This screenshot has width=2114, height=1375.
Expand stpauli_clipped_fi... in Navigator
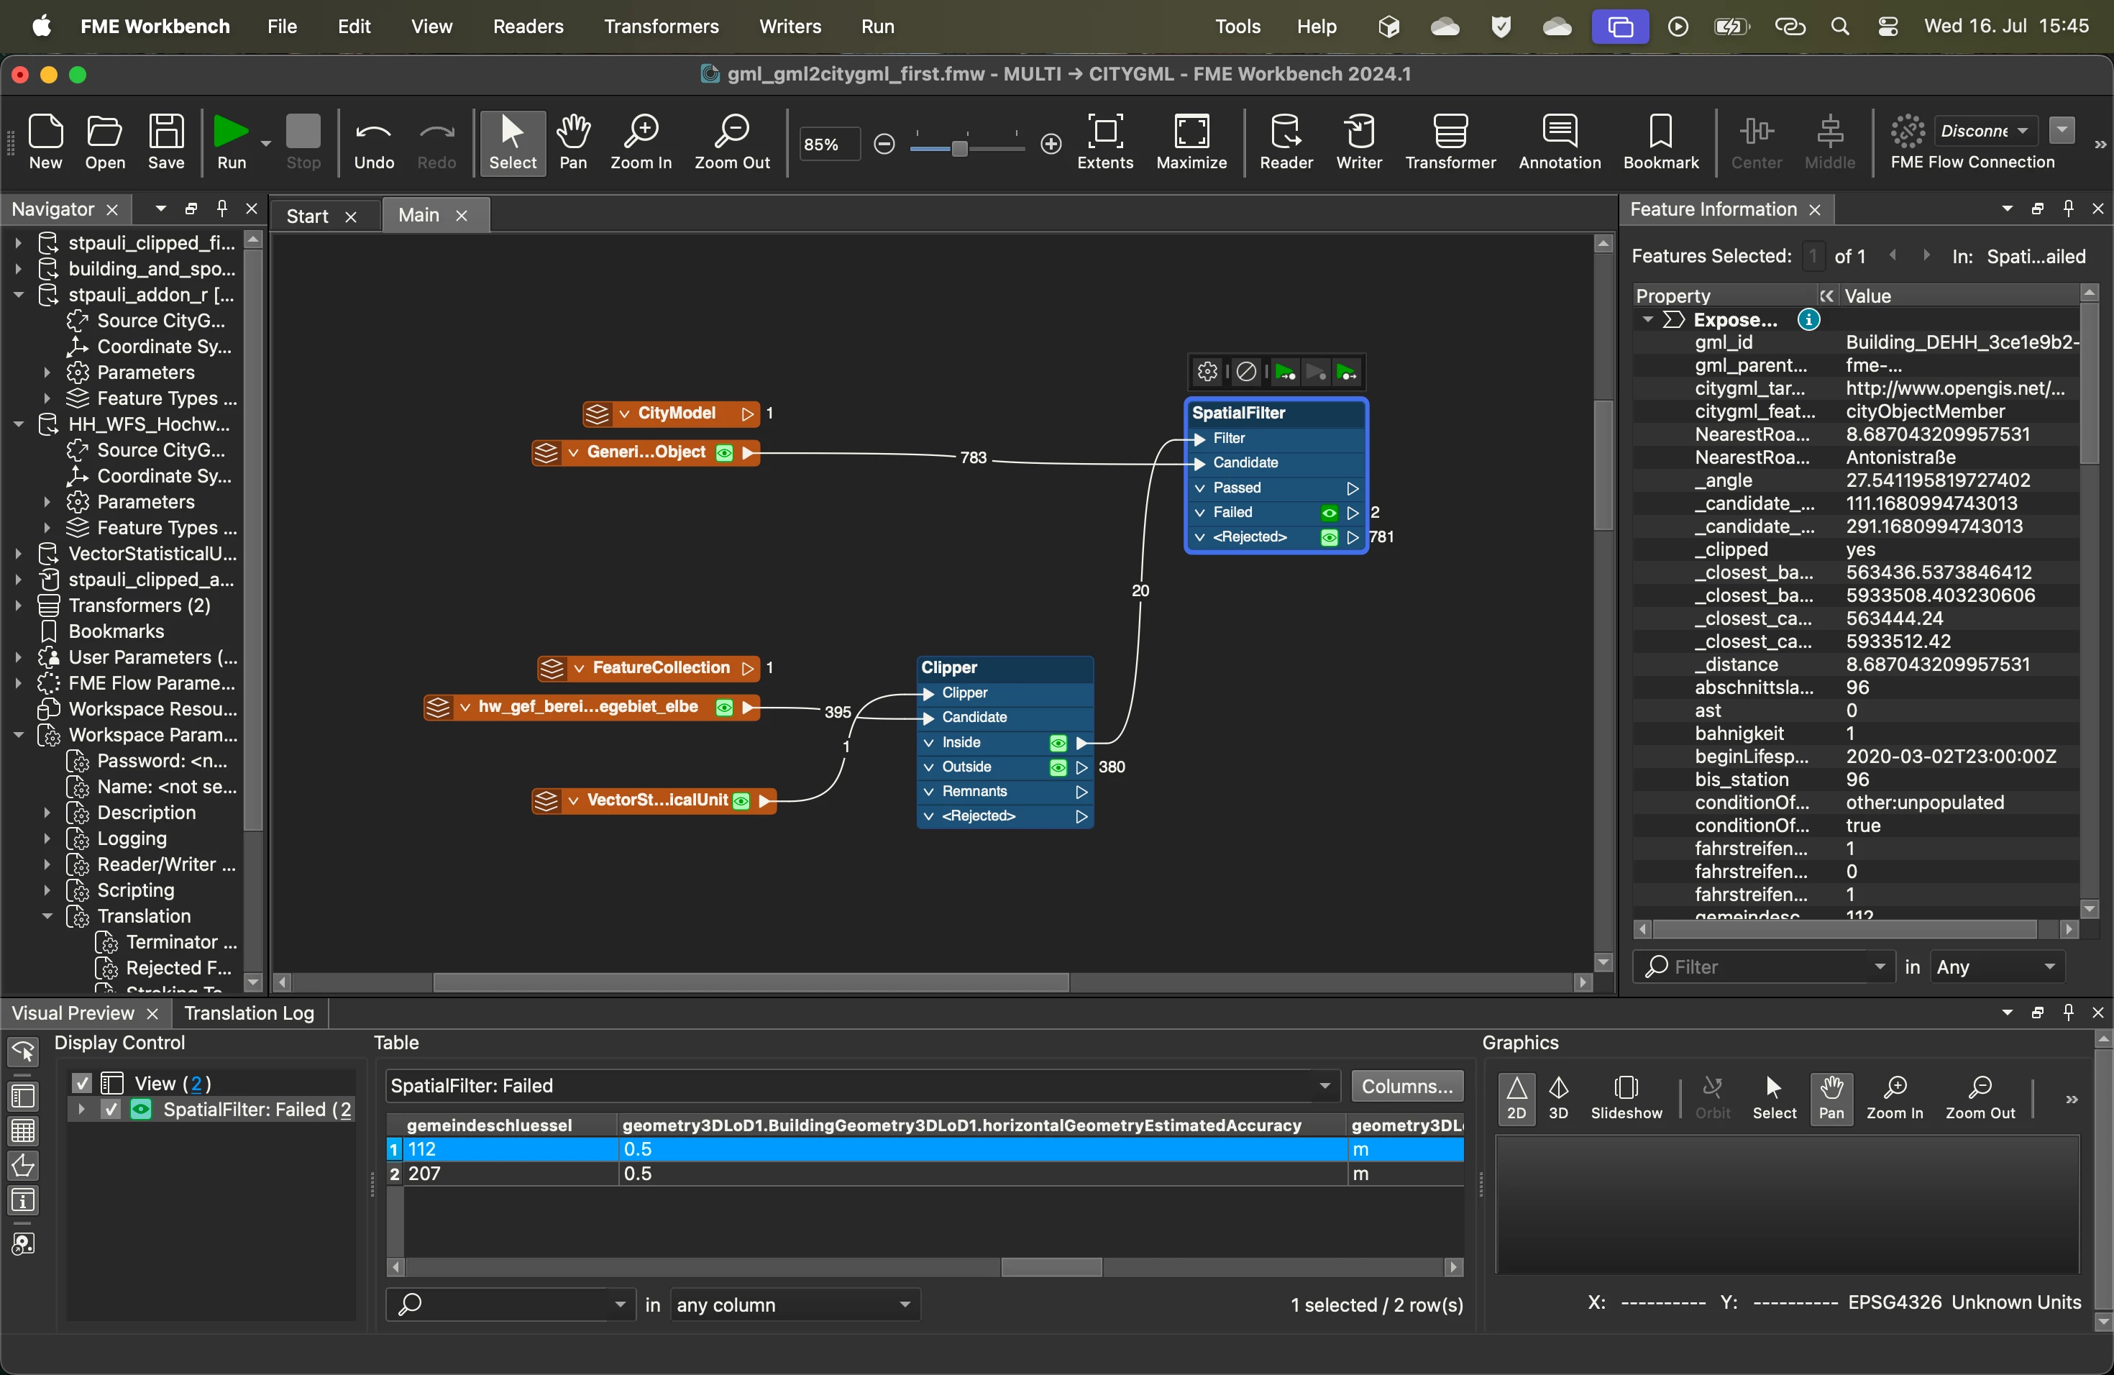pos(18,242)
